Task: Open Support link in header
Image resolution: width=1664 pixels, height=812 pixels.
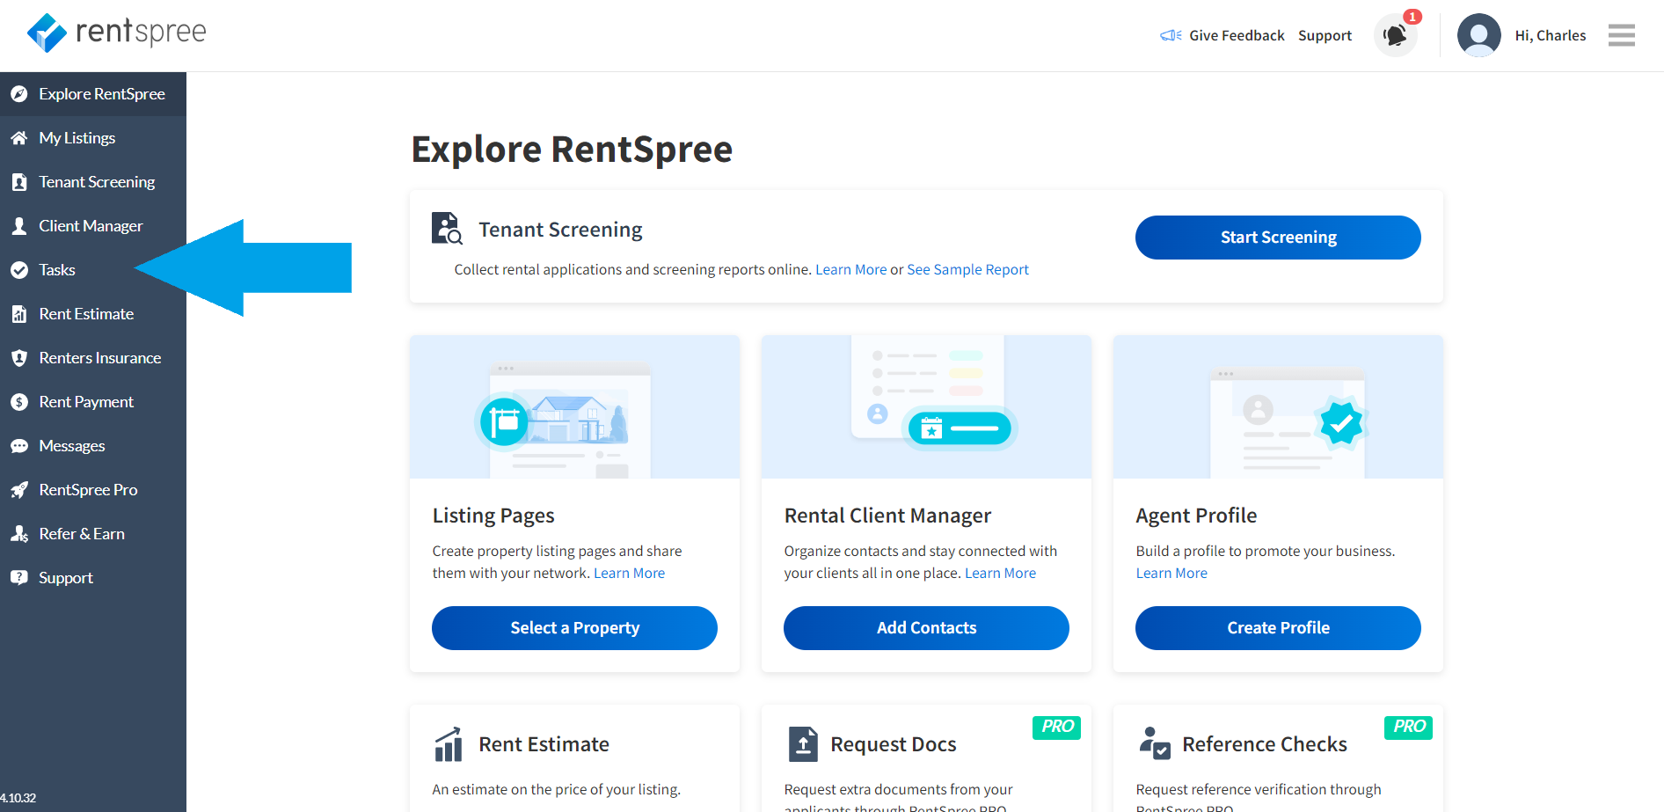Action: (x=1325, y=35)
